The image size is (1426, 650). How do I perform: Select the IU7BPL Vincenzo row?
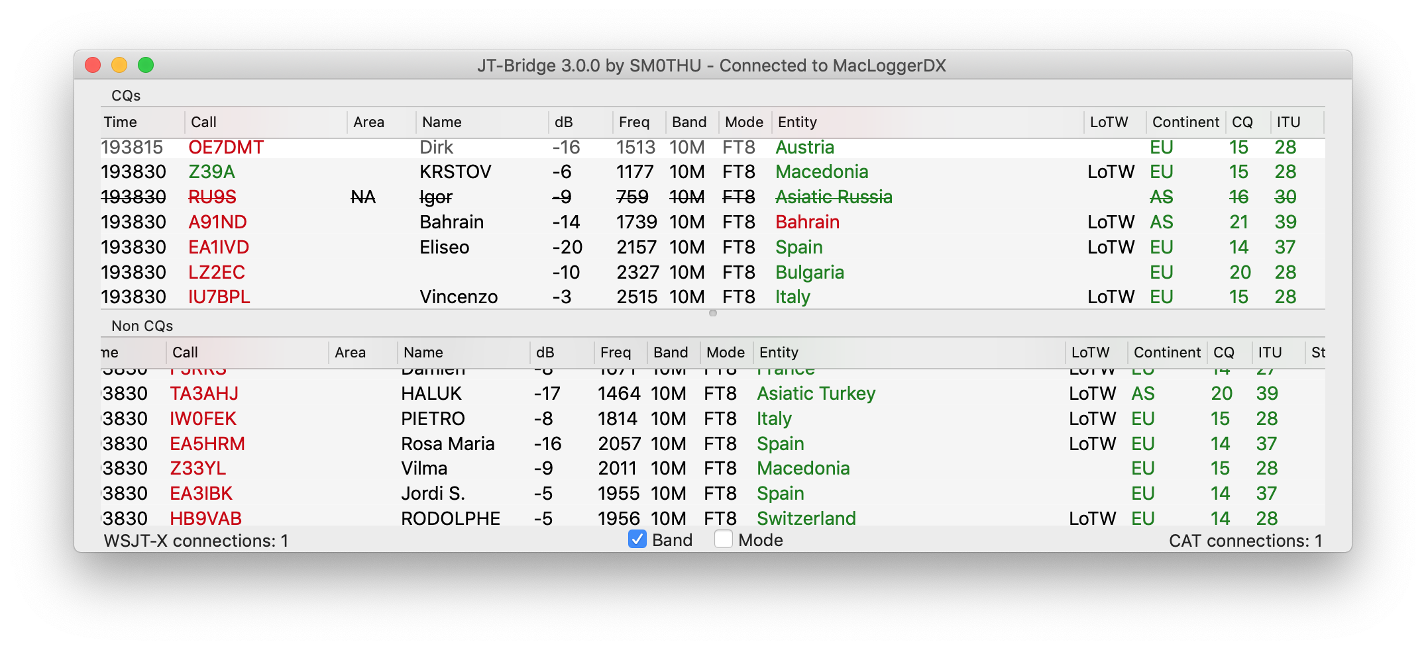click(x=713, y=297)
